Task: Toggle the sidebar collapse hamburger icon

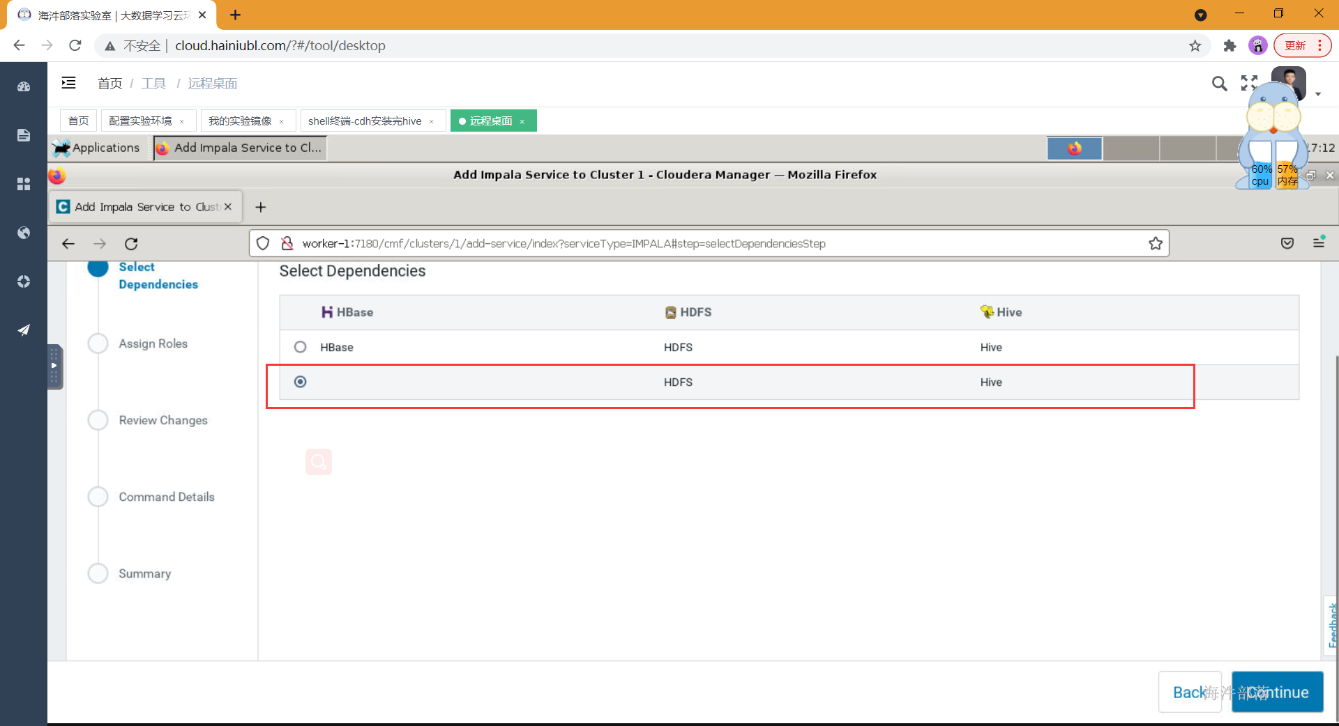Action: (x=68, y=83)
